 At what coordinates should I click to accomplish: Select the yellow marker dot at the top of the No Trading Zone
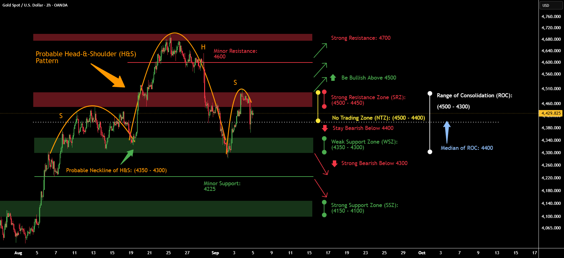pos(318,93)
